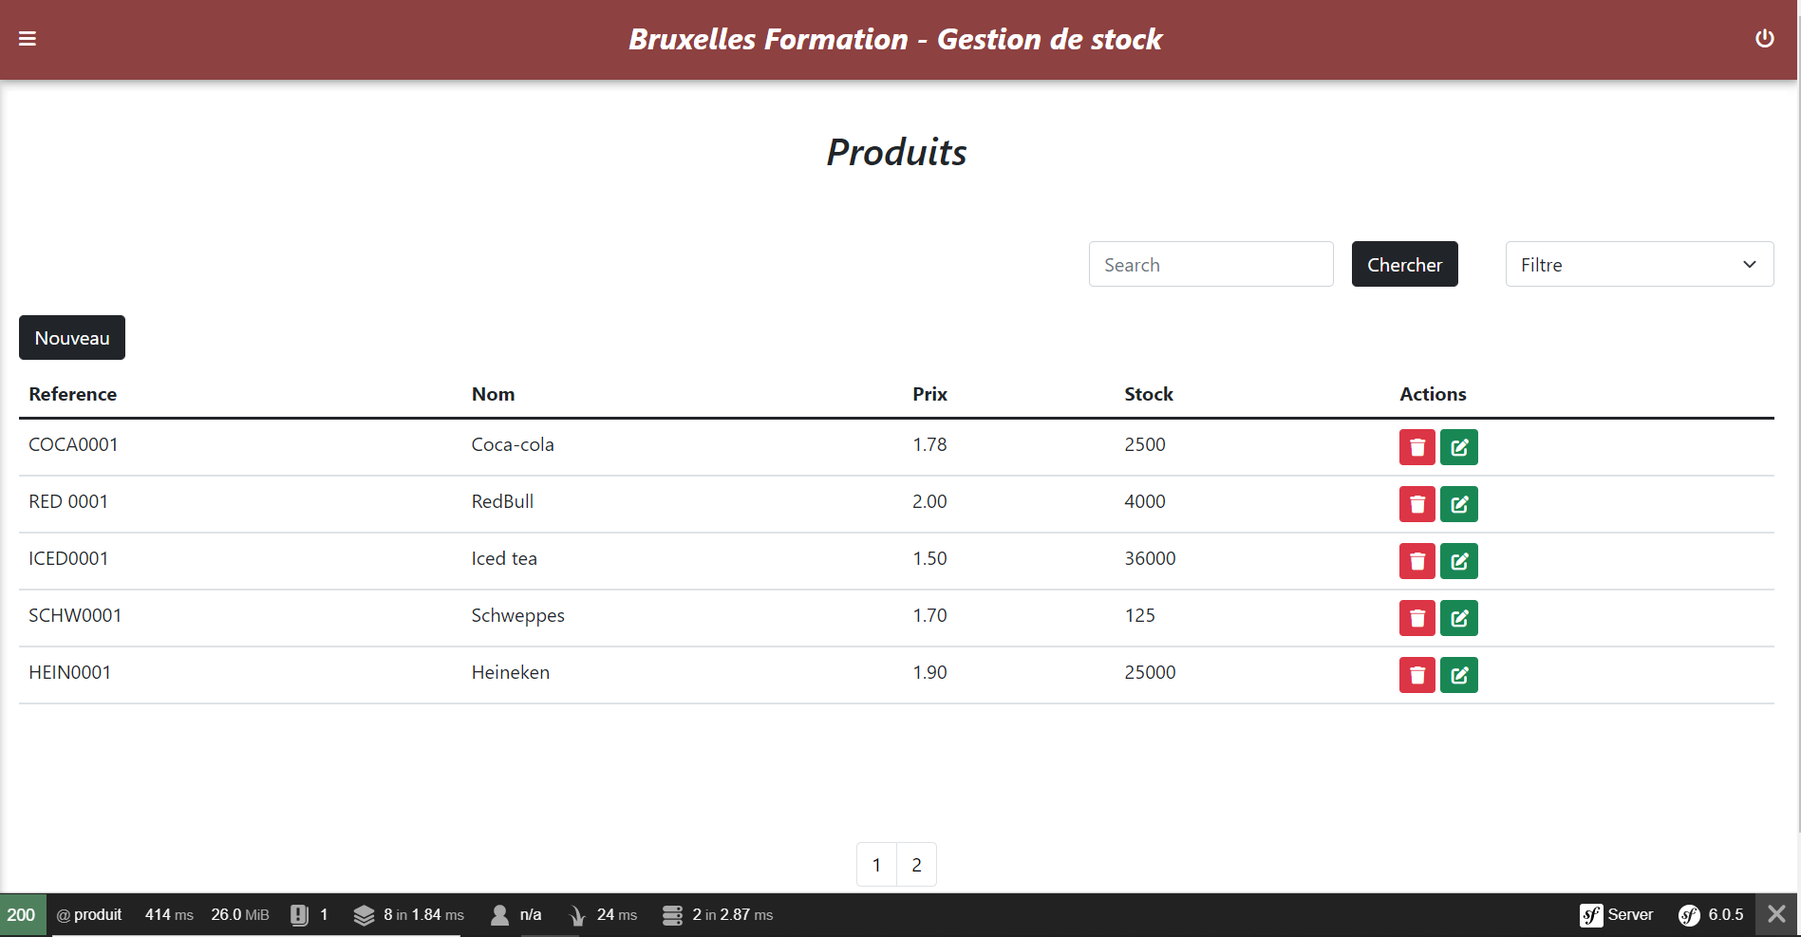
Task: Delete the Coca-cola product
Action: click(x=1416, y=446)
